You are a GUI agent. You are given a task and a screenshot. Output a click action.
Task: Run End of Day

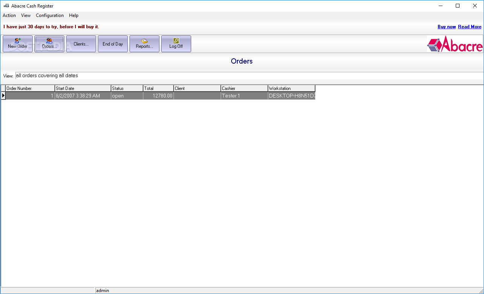[113, 44]
